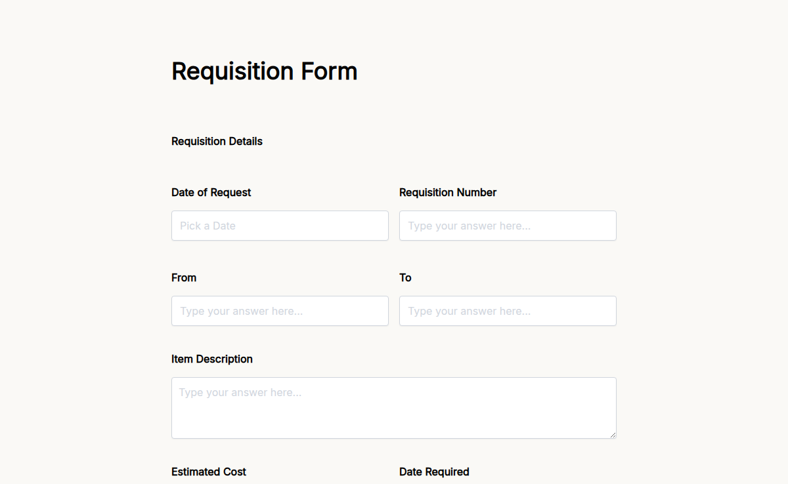
Task: Select the Estimated Cost field label
Action: tap(208, 472)
